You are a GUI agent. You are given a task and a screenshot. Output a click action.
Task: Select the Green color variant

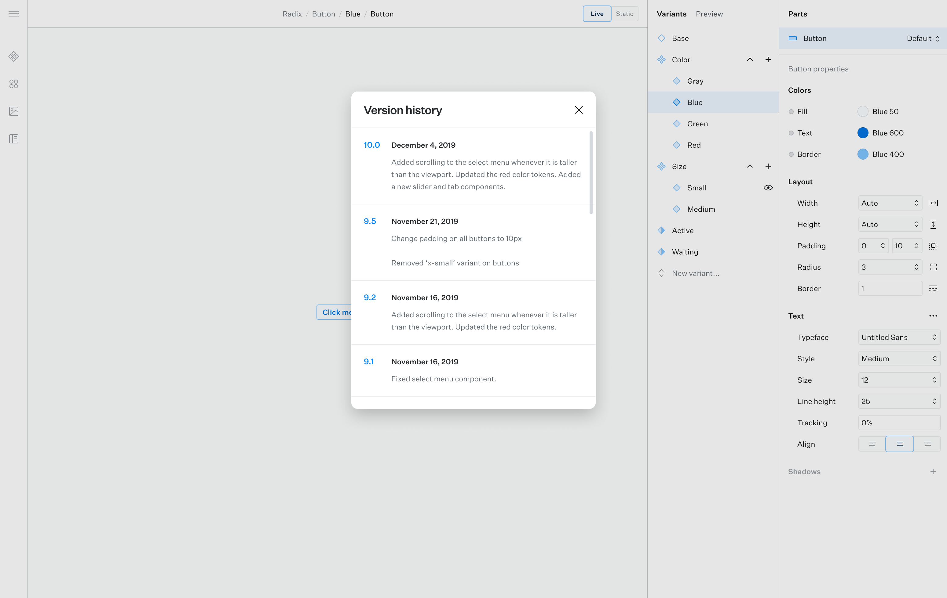tap(697, 124)
